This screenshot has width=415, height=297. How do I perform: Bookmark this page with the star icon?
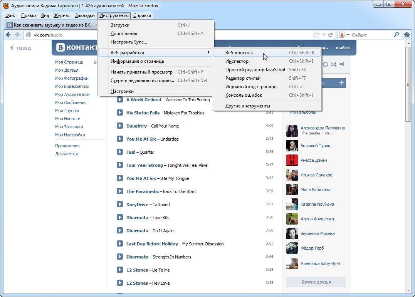point(316,35)
